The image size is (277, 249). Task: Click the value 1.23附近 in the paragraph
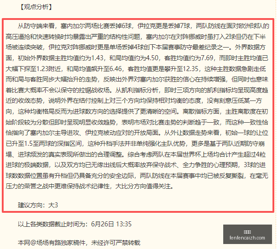click(x=49, y=69)
